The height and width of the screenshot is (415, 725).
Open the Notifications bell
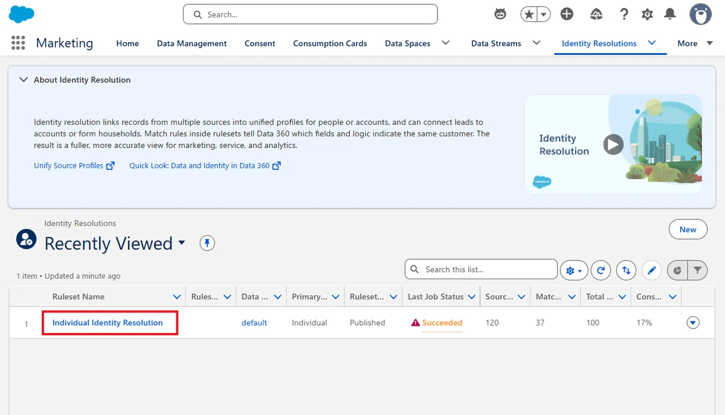[670, 14]
